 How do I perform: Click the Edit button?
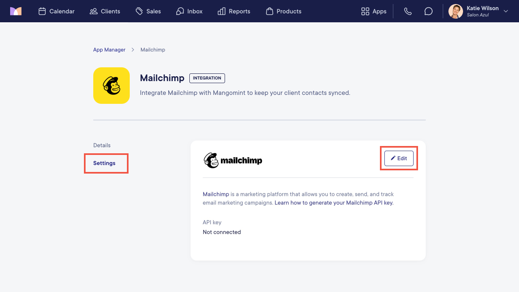tap(399, 158)
